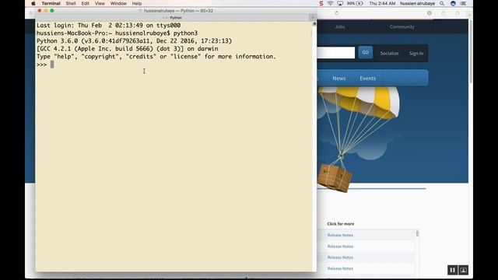Open the Window menu

click(118, 3)
